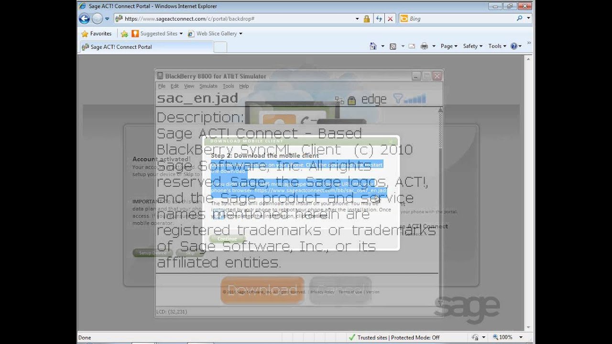612x344 pixels.
Task: Click the Home icon in command bar
Action: click(x=373, y=46)
